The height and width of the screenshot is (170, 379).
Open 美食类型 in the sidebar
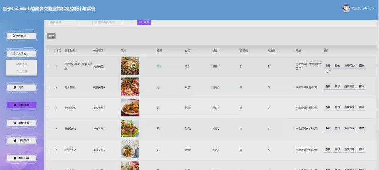(x=21, y=123)
